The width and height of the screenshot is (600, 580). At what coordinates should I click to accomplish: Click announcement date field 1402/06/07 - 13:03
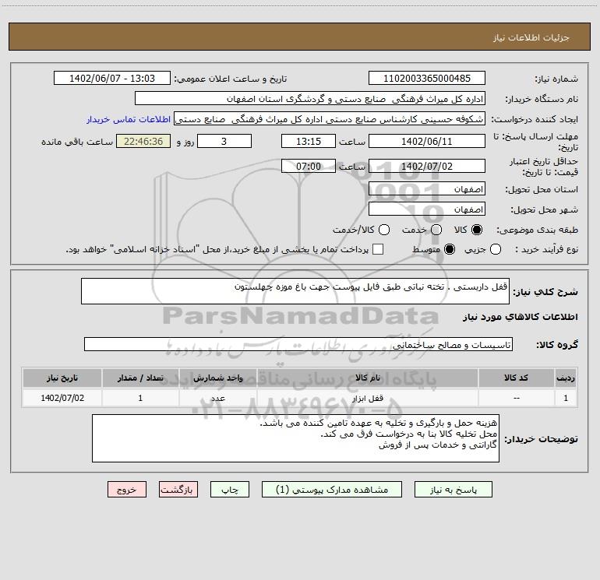[112, 79]
